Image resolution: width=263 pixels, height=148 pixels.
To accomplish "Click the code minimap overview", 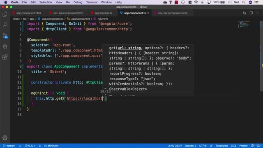I will click(x=249, y=24).
